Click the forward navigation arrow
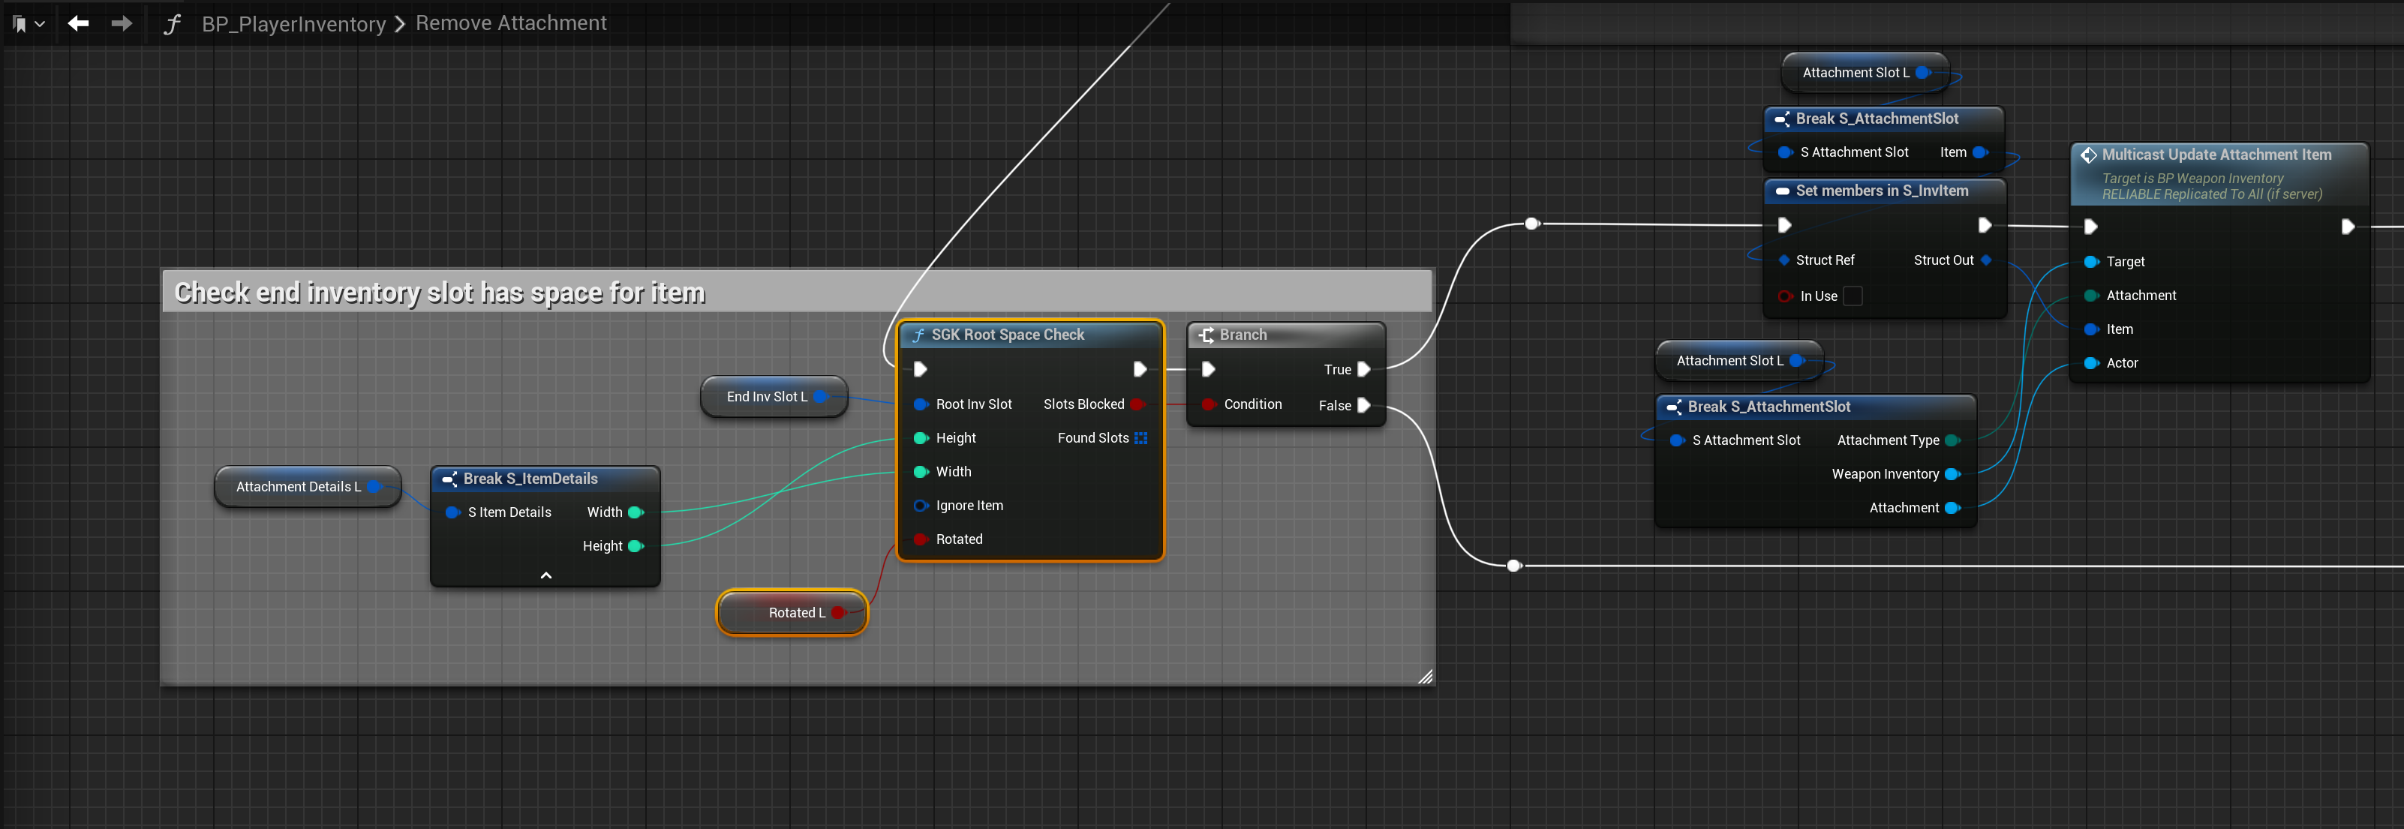Viewport: 2404px width, 829px height. click(x=122, y=23)
